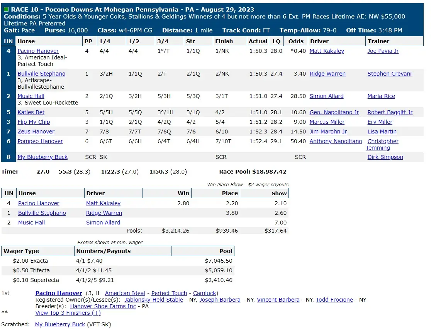The height and width of the screenshot is (329, 431).
Task: Select Pacino Hanover's odds *0.40
Action: click(x=298, y=51)
